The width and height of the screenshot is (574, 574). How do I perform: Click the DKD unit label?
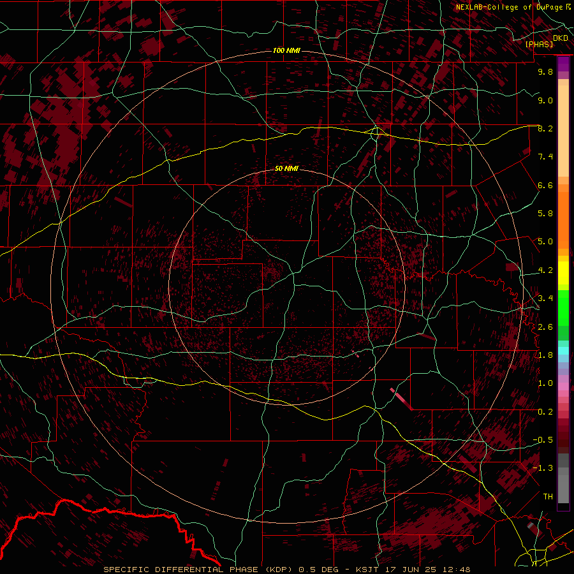561,38
